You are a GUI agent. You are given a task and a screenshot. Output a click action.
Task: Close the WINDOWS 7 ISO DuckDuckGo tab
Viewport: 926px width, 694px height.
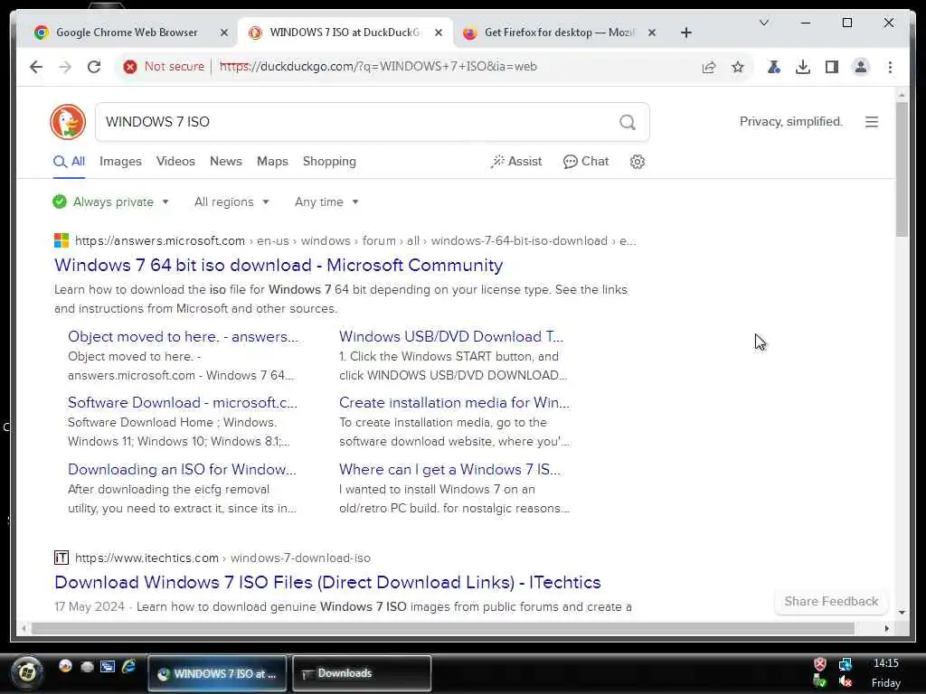[x=439, y=33]
